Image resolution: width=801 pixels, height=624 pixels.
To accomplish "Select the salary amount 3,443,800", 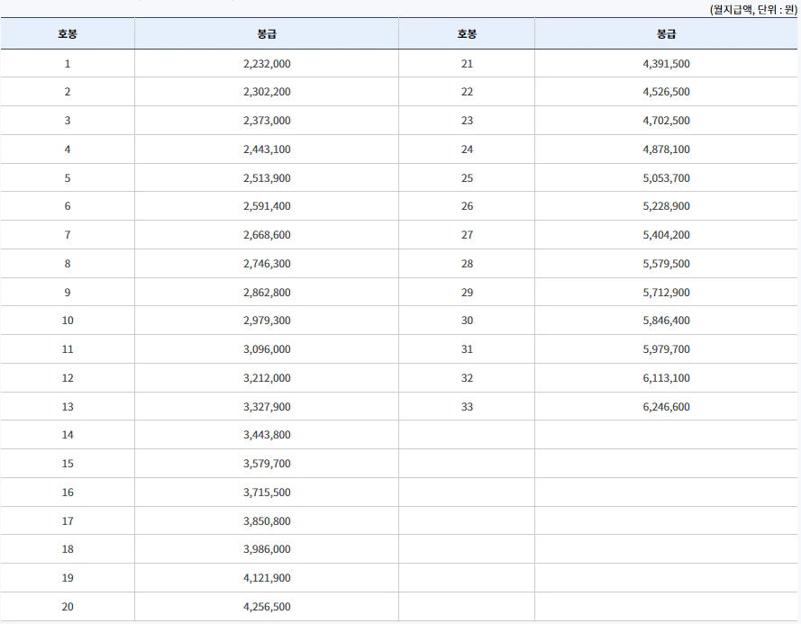I will point(265,435).
